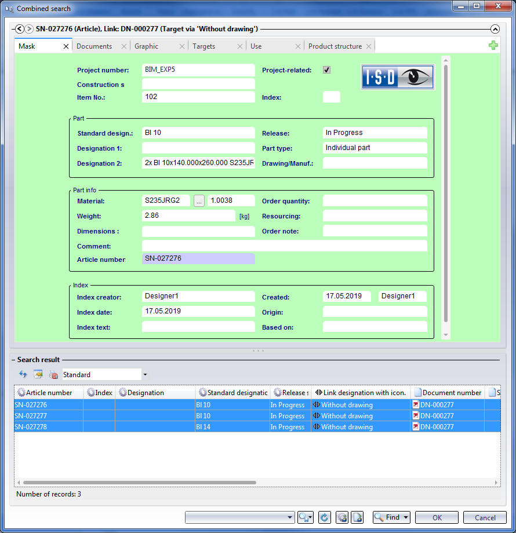516x533 pixels.
Task: Click the Weight input field
Action: pos(188,216)
